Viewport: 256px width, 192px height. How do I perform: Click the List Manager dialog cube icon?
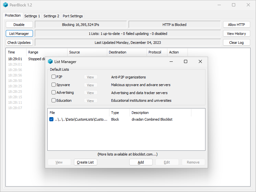click(50, 61)
